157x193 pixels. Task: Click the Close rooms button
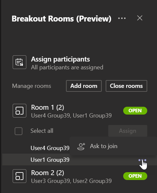tap(126, 86)
